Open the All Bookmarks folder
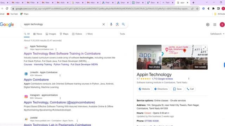The image size is (225, 126). click(x=219, y=14)
